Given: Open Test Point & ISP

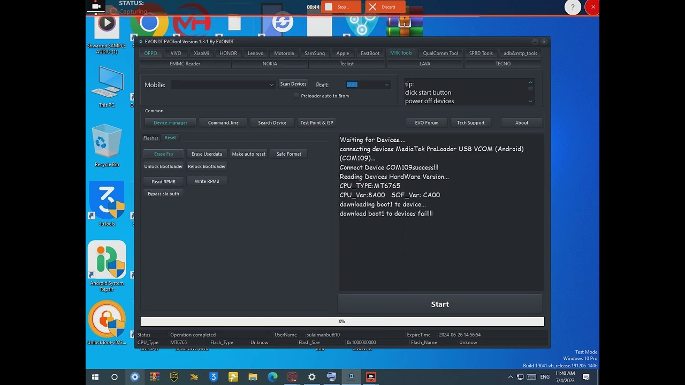Looking at the screenshot, I should [x=317, y=122].
